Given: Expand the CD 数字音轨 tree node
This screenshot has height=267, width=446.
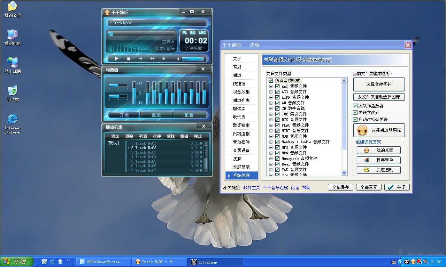Looking at the screenshot, I should coord(271,108).
